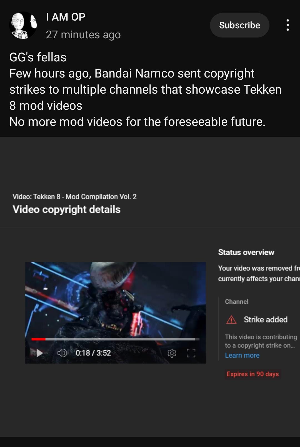The width and height of the screenshot is (300, 447).
Task: Click the red video progress bar
Action: (x=115, y=339)
